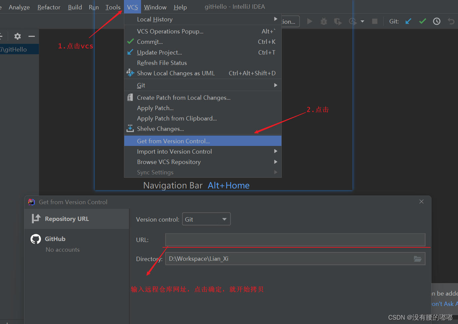This screenshot has height=324, width=458.
Task: Click run configuration selector box
Action: point(290,21)
